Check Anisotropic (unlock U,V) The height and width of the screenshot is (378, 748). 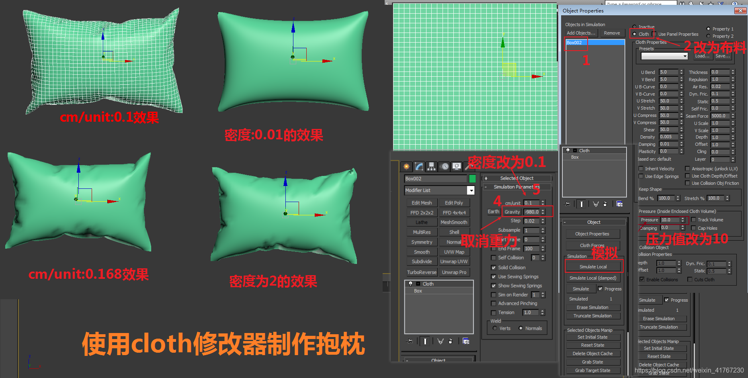tap(688, 169)
